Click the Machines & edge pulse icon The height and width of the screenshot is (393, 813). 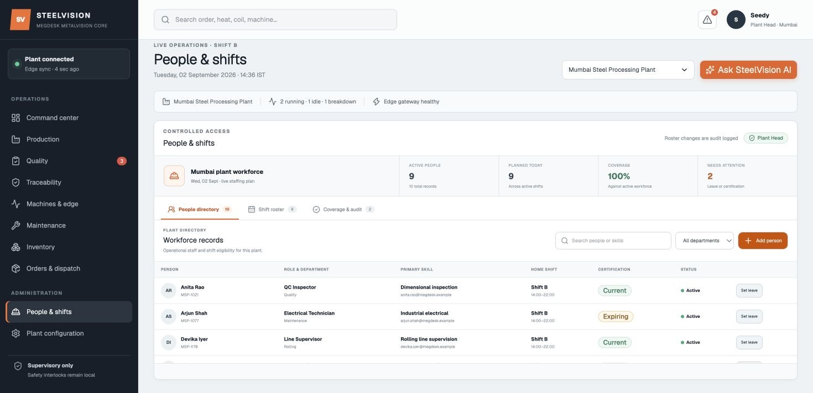16,204
